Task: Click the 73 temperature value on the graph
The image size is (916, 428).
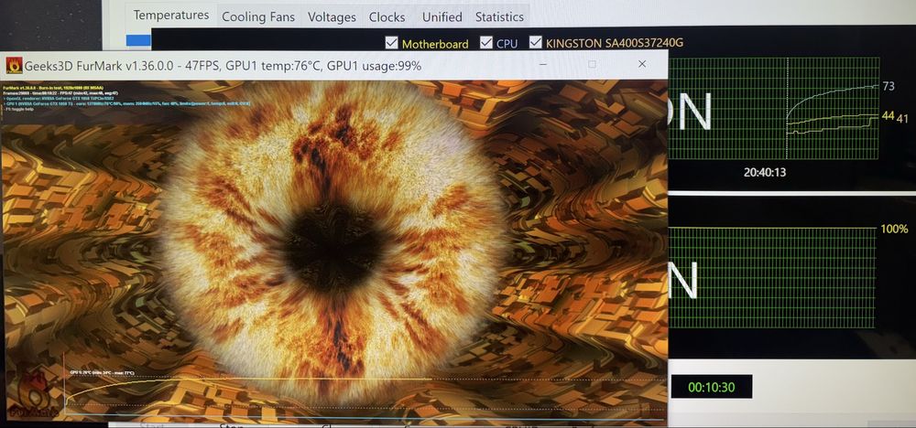Action: [x=889, y=86]
